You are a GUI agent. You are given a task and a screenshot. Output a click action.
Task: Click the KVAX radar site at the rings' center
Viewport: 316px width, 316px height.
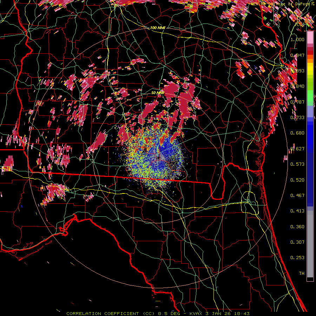pyautogui.click(x=159, y=158)
